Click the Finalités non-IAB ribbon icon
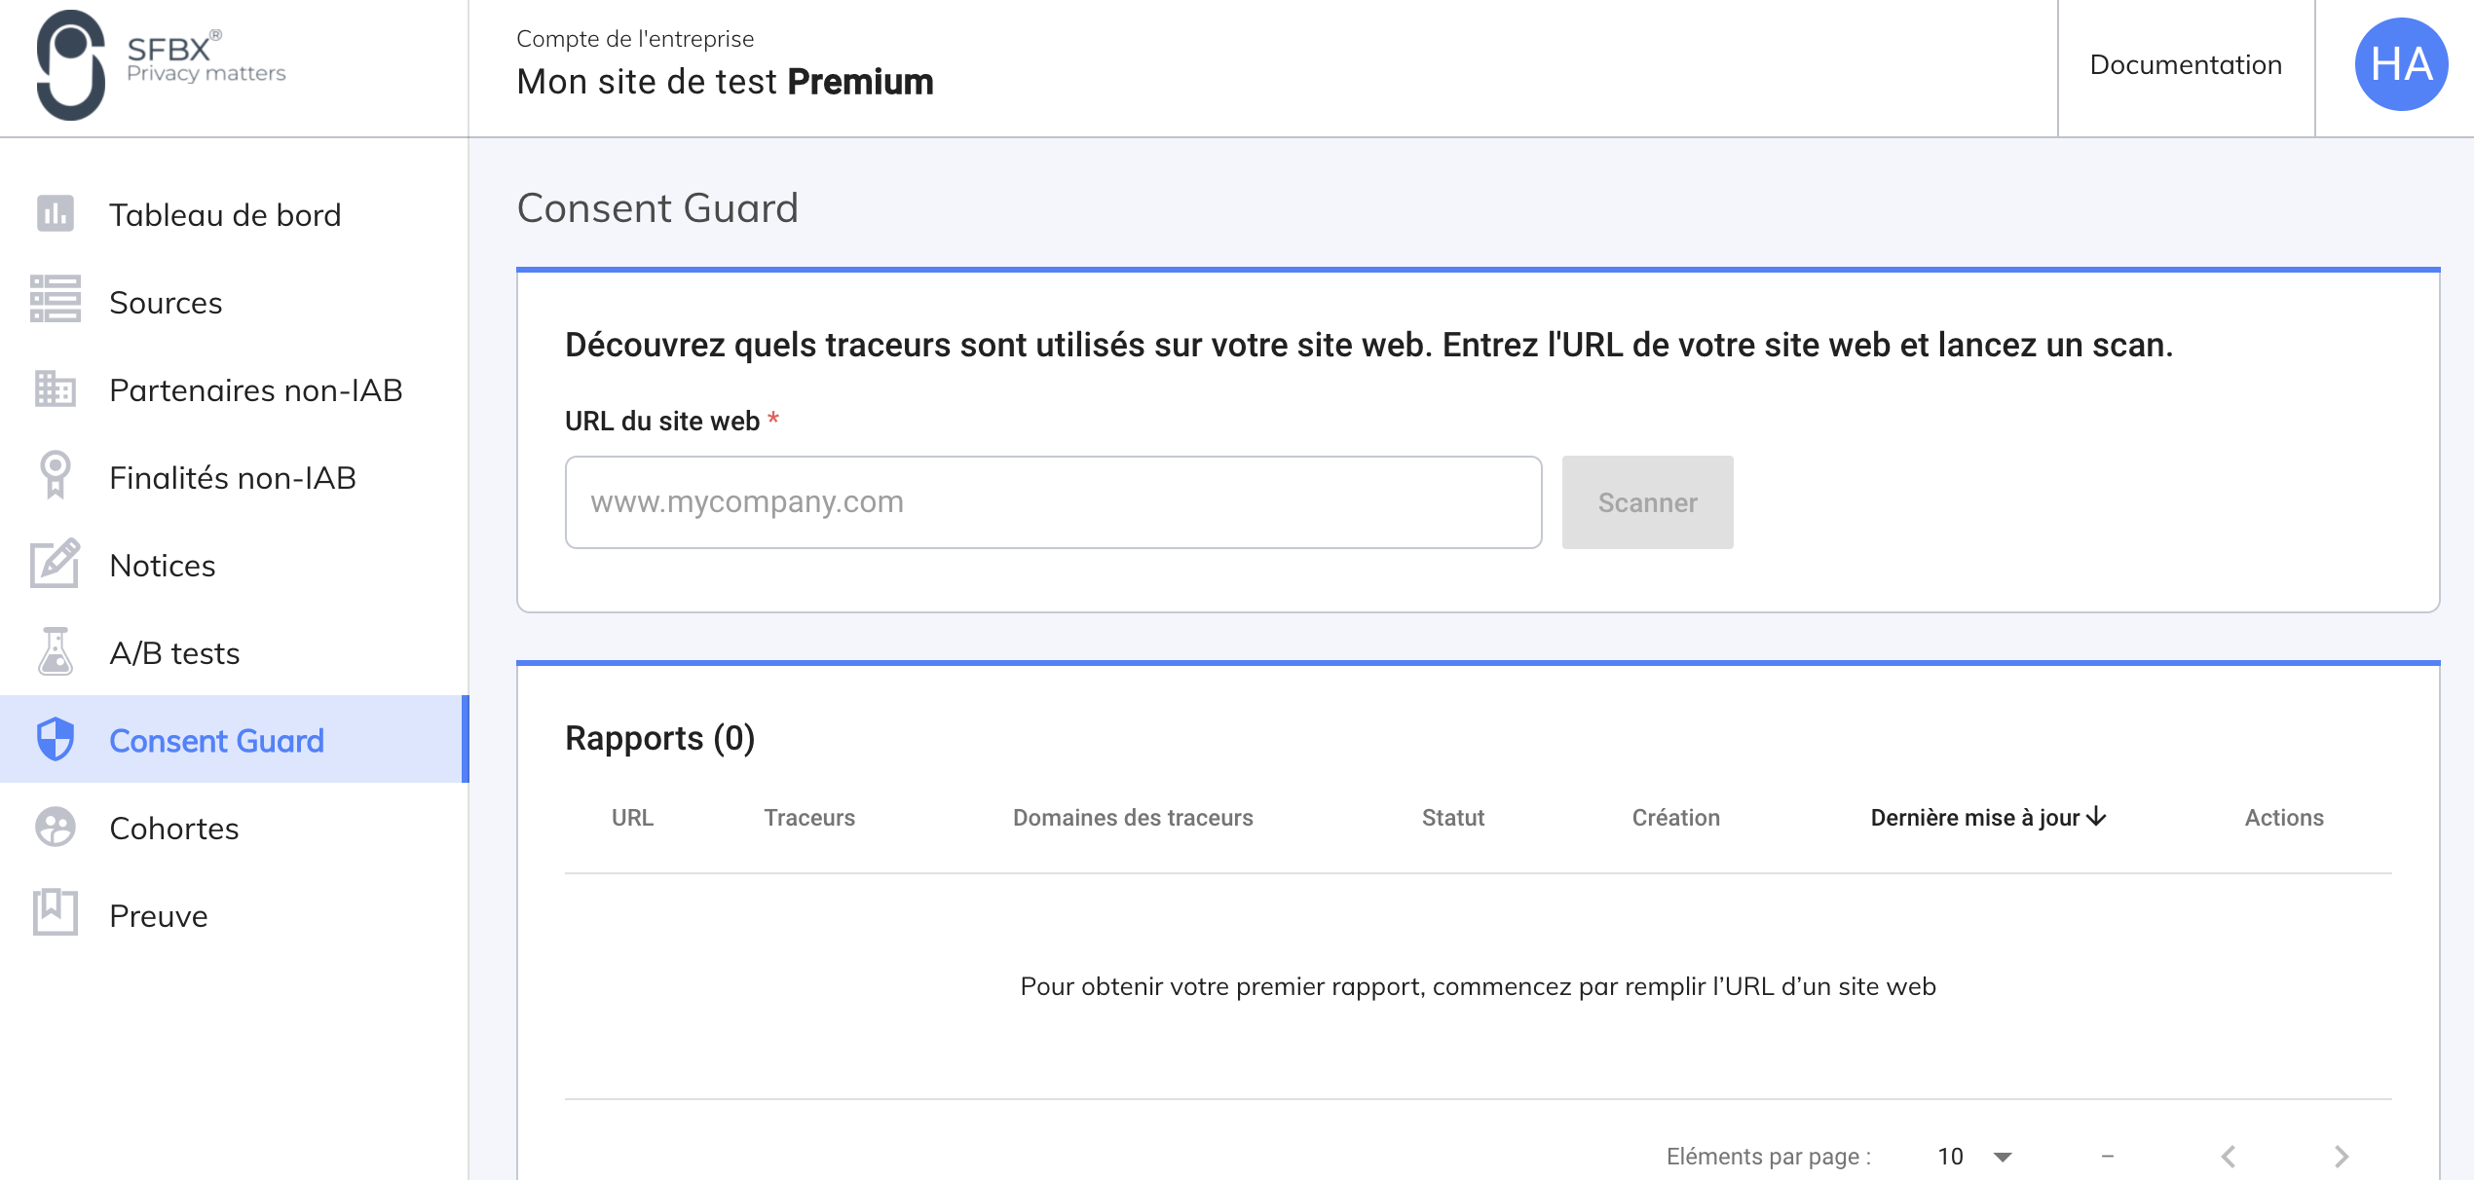Viewport: 2474px width, 1180px height. pyautogui.click(x=56, y=476)
